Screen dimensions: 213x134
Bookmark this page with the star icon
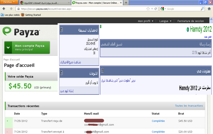point(148,9)
